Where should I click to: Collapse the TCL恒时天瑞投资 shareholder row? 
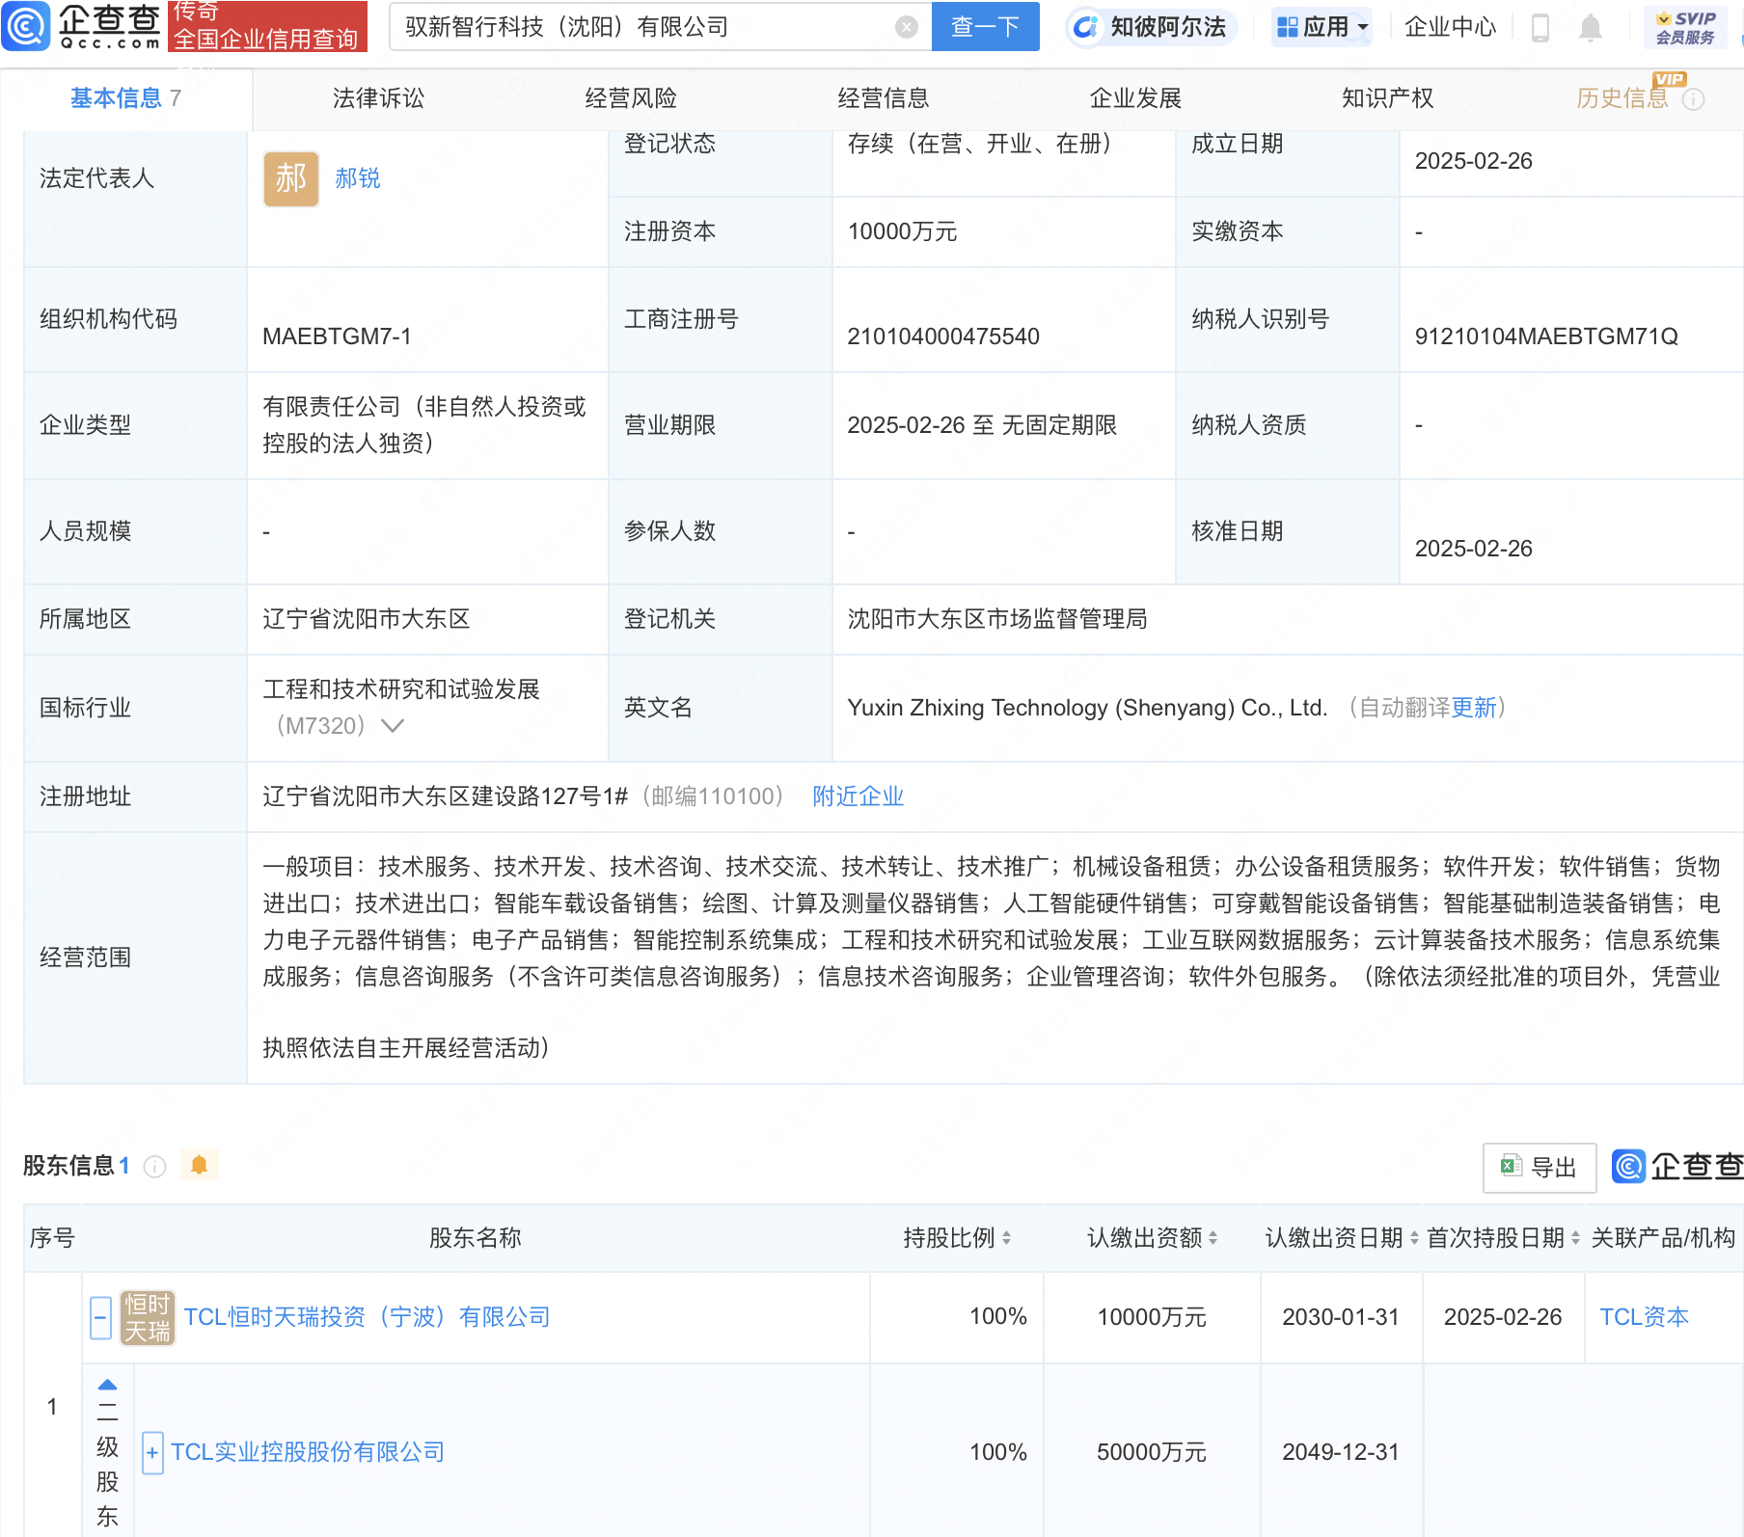pyautogui.click(x=100, y=1318)
